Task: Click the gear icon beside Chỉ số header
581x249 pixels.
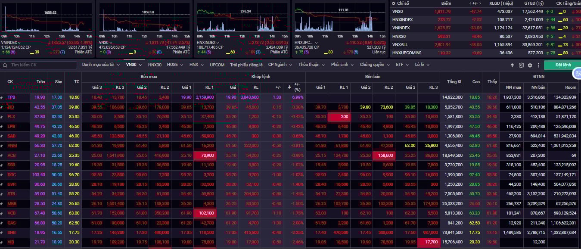Action: click(x=394, y=3)
